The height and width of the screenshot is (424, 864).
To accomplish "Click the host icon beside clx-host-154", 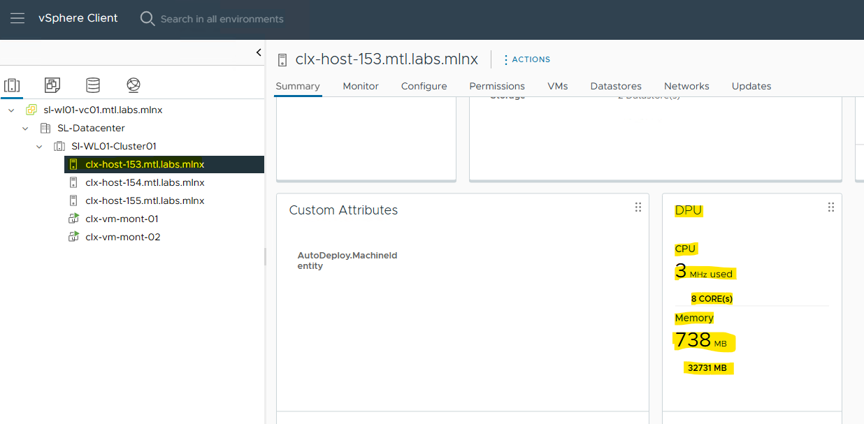I will coord(73,182).
